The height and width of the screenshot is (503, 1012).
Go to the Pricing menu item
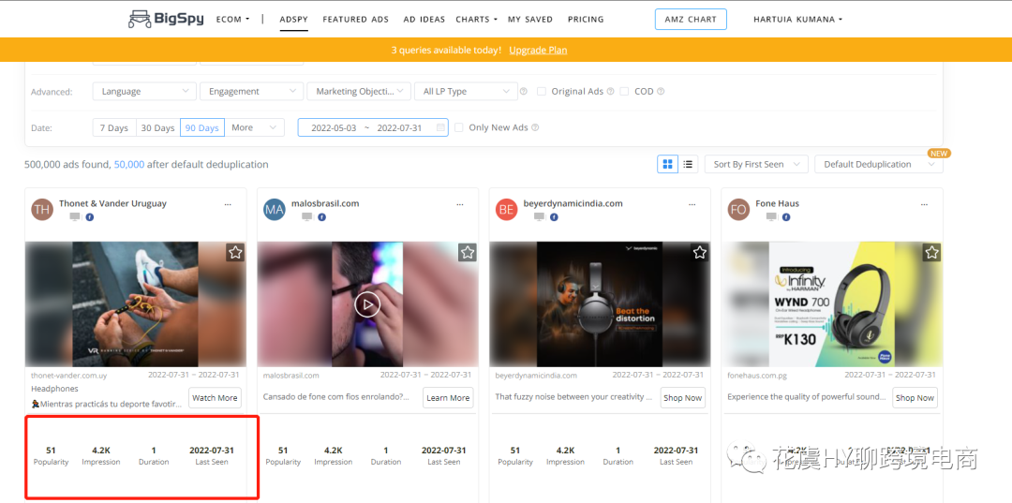coord(586,19)
